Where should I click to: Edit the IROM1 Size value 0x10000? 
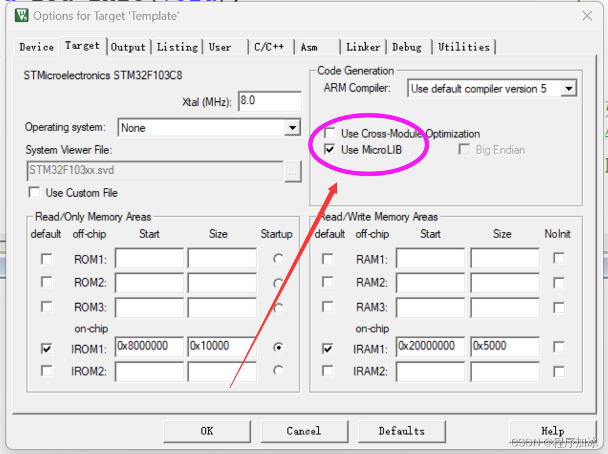[x=222, y=346]
